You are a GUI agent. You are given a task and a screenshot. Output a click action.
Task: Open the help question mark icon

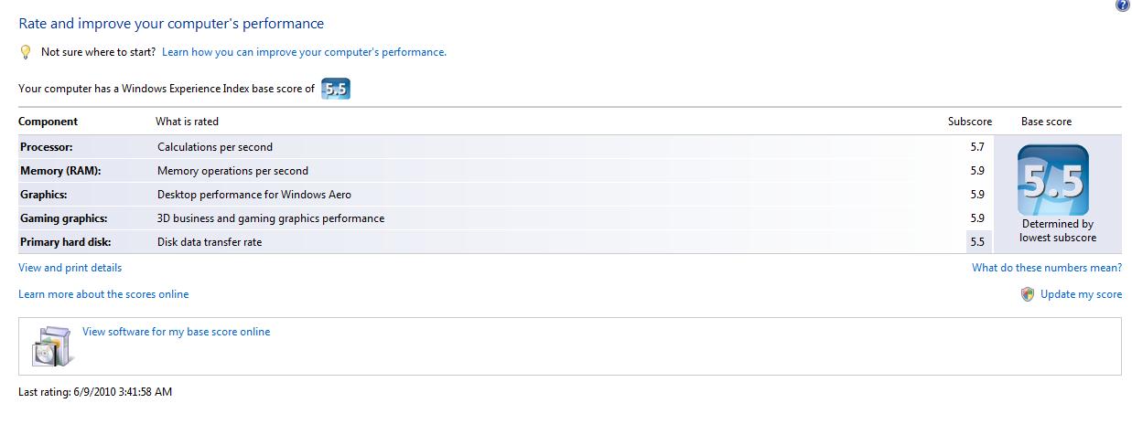point(1123,5)
